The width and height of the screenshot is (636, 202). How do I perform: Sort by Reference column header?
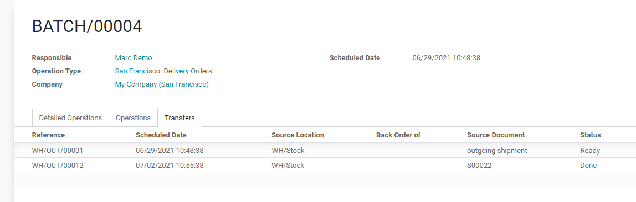coord(48,135)
